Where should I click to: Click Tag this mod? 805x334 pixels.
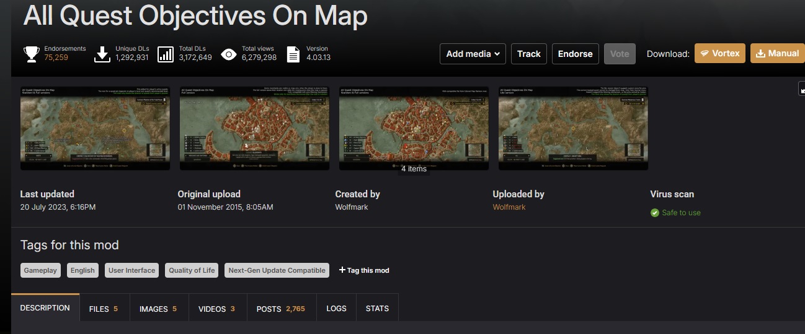point(364,270)
